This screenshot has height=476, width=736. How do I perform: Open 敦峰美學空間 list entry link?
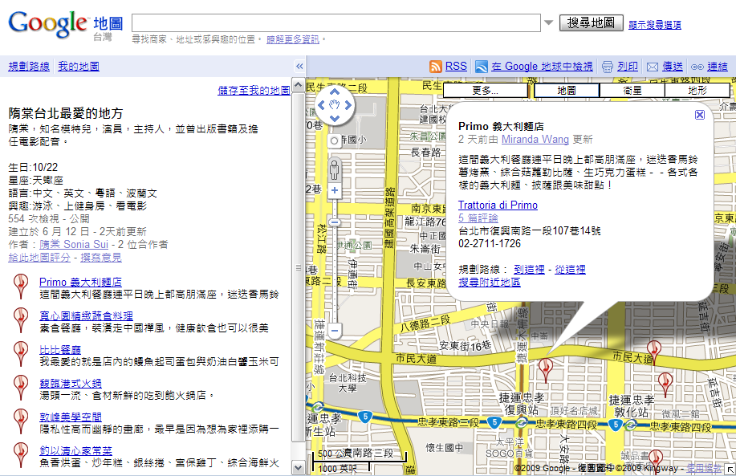71,417
